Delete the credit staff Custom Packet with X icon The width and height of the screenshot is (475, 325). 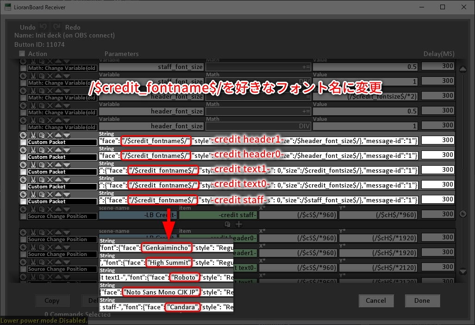coord(50,194)
